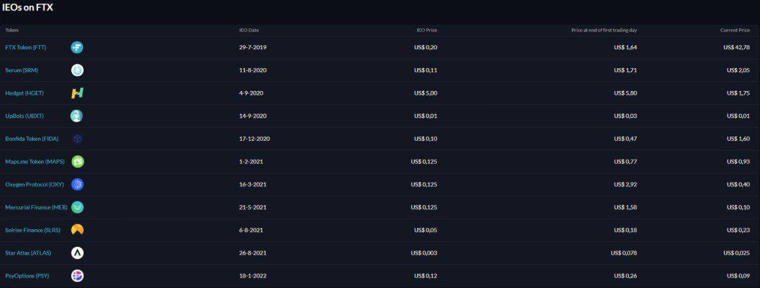Open the FTX Token (FTT) link

click(25, 47)
